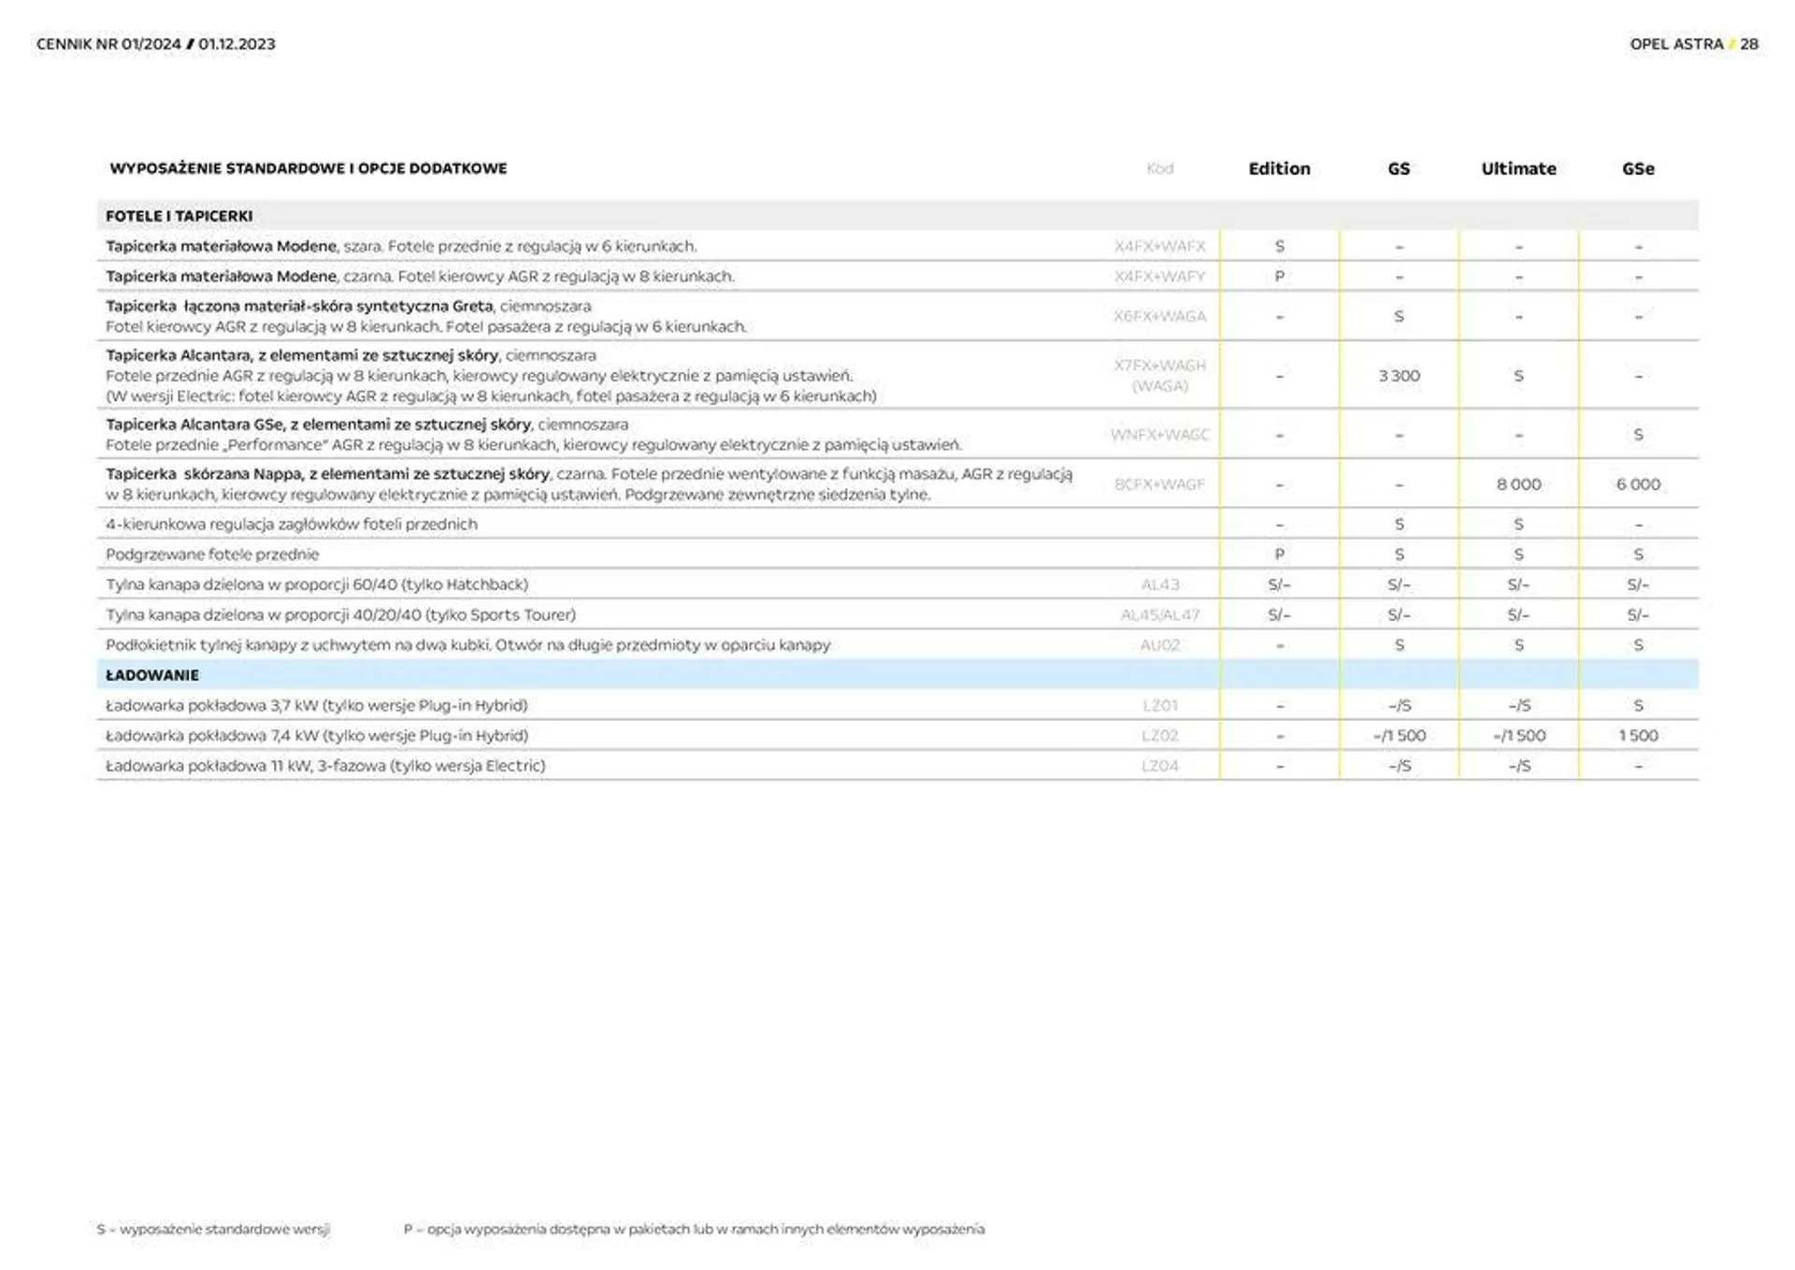Click the price '3 300' in GS column

pos(1399,375)
